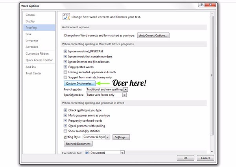Screen dimensions: 236x167
Task: Confirm with the OK button
Action: point(185,158)
